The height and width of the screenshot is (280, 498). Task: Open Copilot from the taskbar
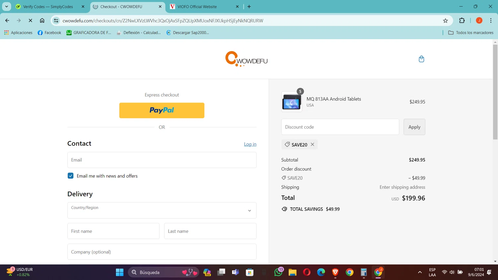207,272
